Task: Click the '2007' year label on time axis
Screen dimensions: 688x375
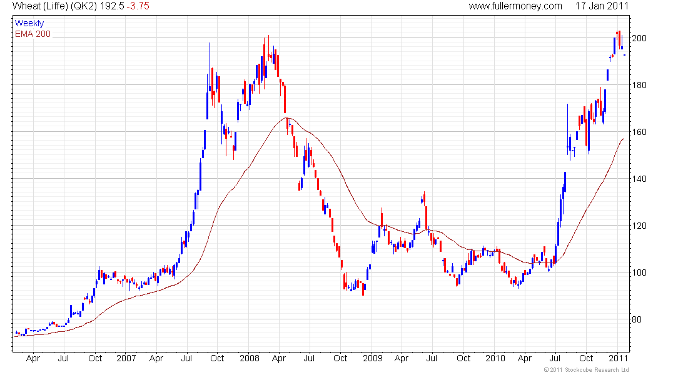Action: (126, 358)
